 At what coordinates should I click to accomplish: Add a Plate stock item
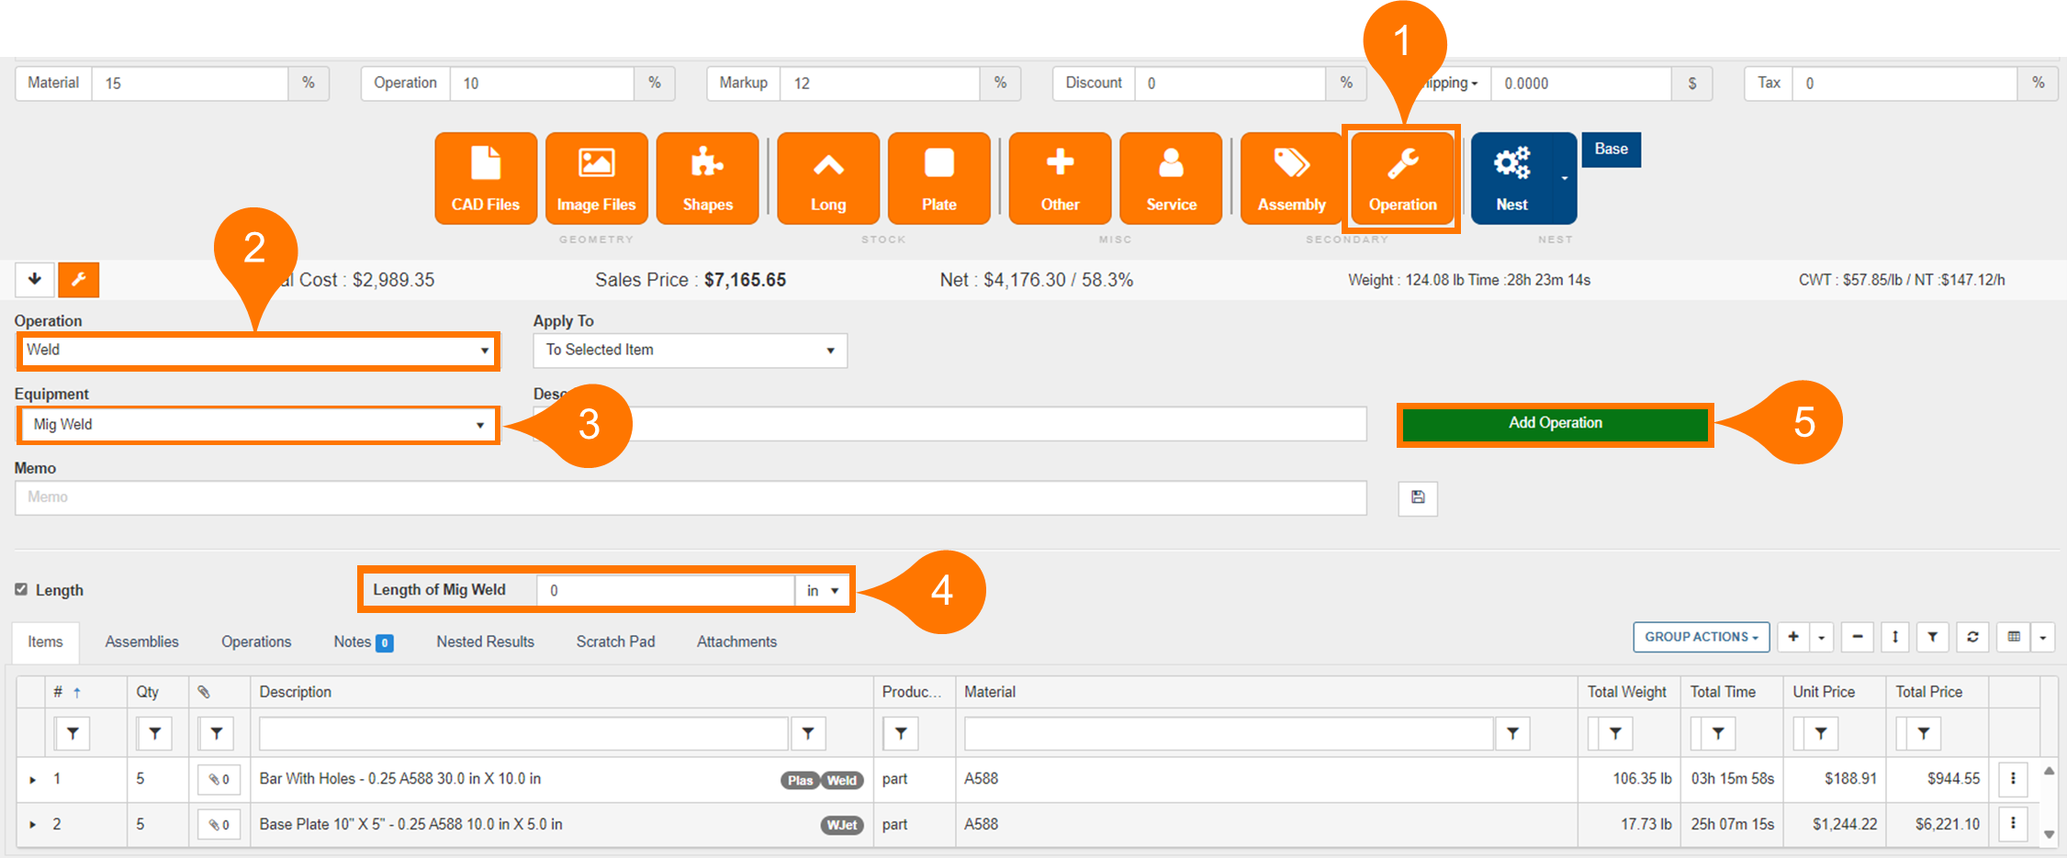point(938,179)
